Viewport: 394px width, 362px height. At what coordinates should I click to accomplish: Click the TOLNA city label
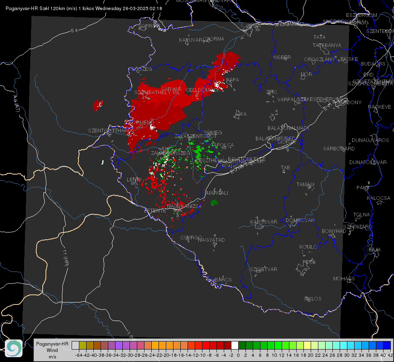361,214
